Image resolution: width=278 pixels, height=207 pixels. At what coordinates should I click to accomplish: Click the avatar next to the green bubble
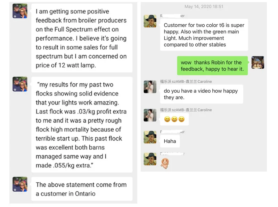point(258,63)
